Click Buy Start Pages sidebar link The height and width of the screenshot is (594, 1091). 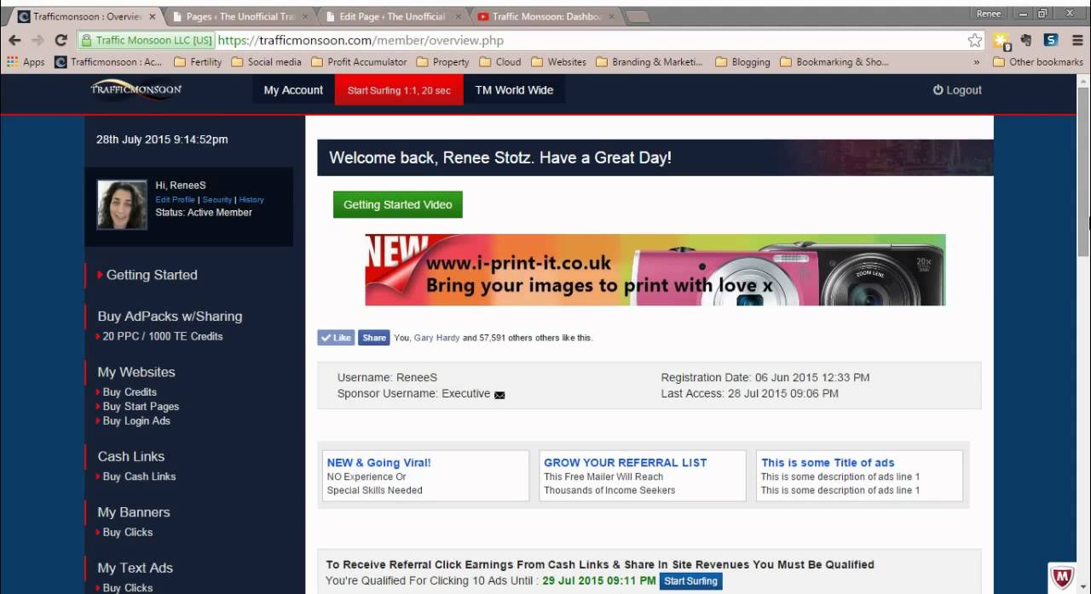(x=141, y=407)
